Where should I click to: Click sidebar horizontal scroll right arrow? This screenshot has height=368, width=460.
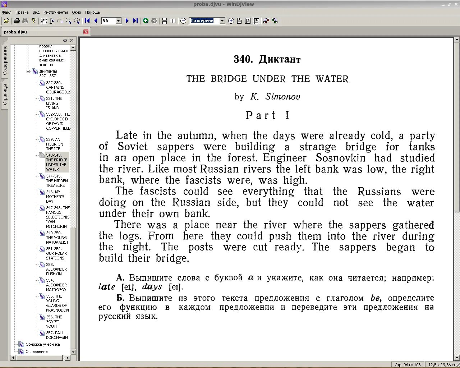point(68,358)
